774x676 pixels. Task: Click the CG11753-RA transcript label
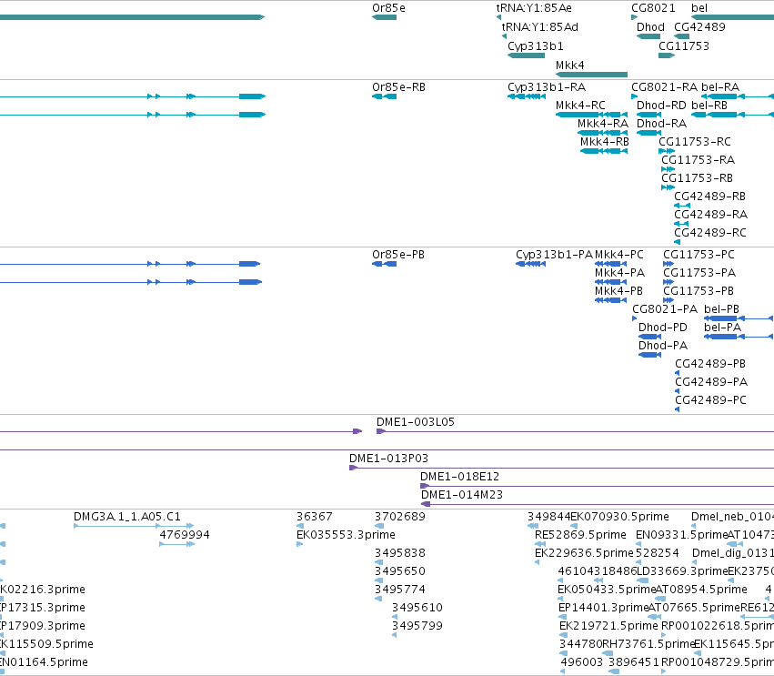pos(698,160)
